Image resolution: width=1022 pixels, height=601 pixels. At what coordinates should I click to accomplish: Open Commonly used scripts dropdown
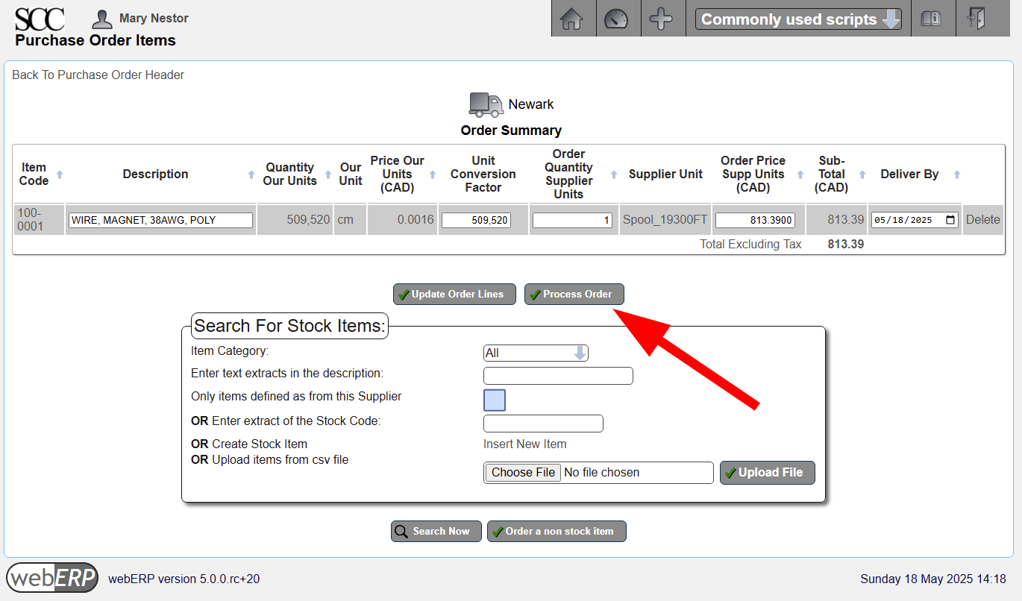(798, 19)
